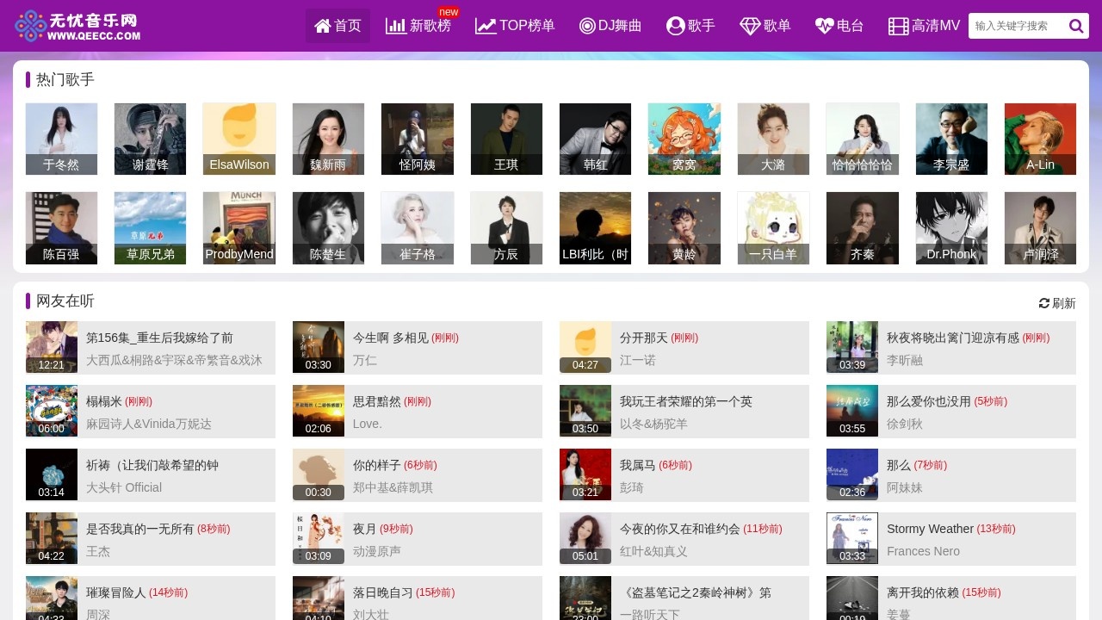This screenshot has height=620, width=1102.
Task: Open the 歌手 navigation menu item
Action: [x=690, y=26]
